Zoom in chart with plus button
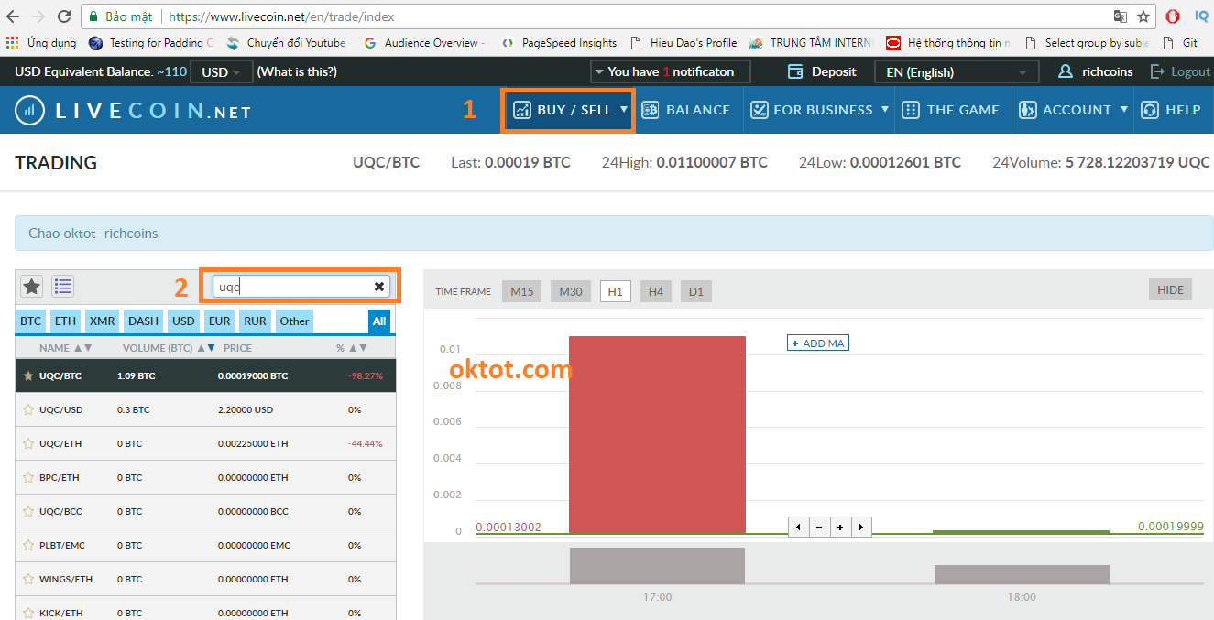 [x=840, y=528]
